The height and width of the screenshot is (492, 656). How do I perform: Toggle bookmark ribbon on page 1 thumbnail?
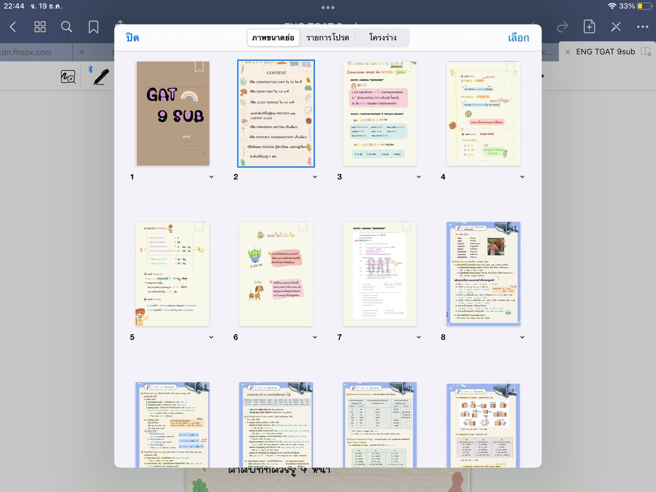200,66
